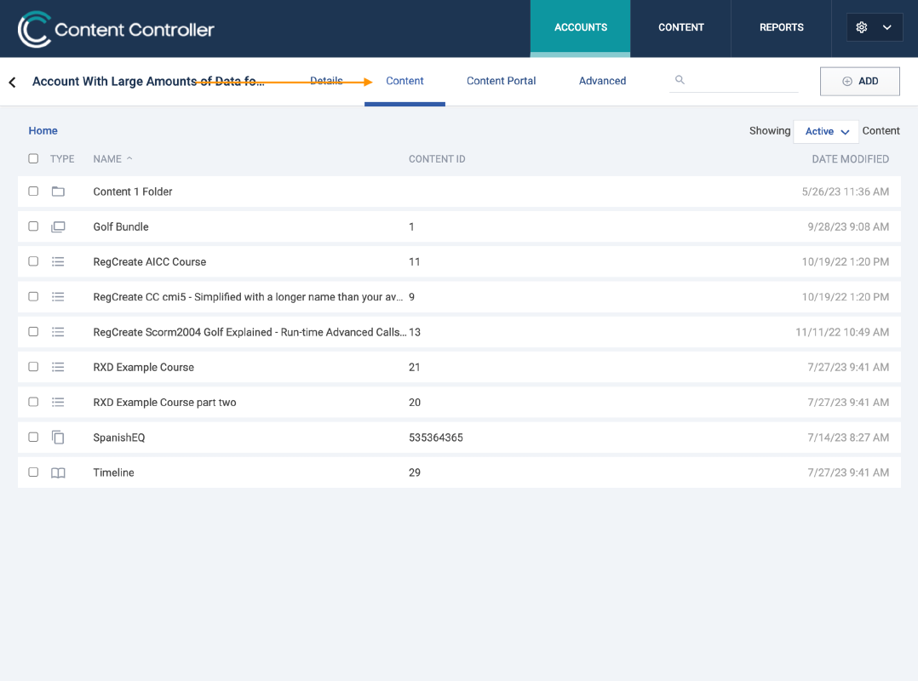Screen dimensions: 918x681
Task: Open RegCreate Scorm2004 Golf Explained entry
Action: coord(250,332)
